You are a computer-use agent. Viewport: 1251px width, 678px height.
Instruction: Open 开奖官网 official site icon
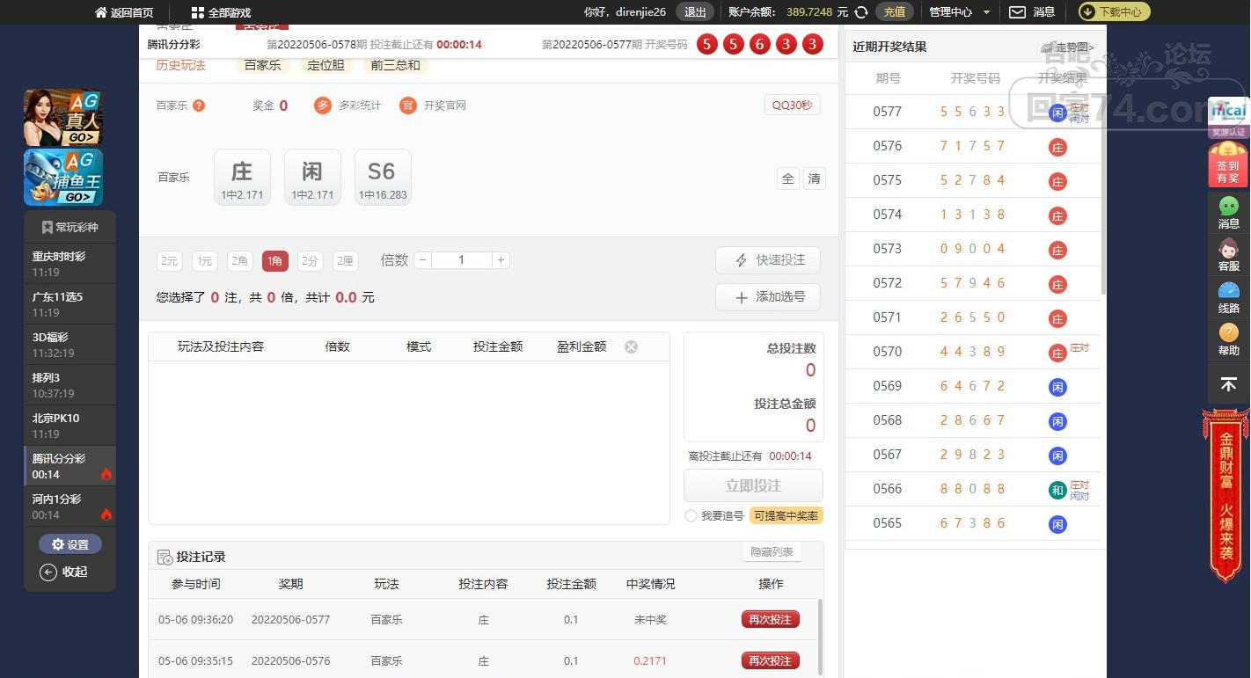click(407, 106)
